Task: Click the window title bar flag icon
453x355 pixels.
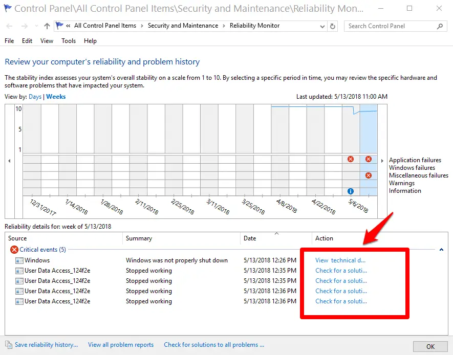Action: point(8,8)
